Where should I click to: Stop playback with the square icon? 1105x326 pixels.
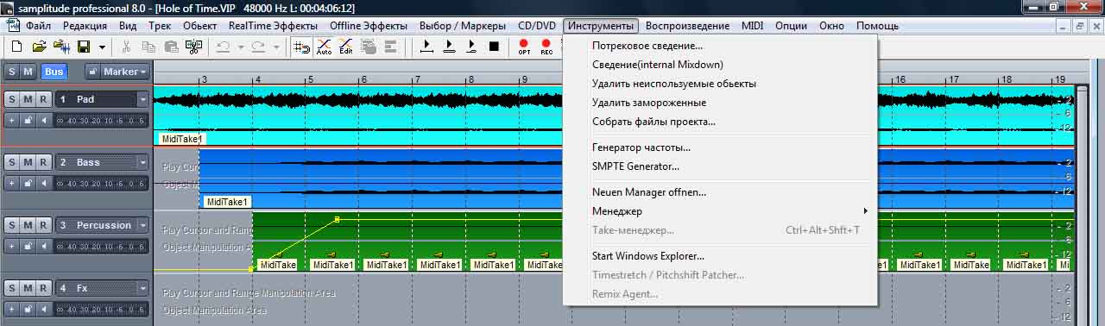pyautogui.click(x=494, y=47)
